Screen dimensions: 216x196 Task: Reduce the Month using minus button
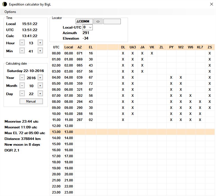coord(22,85)
